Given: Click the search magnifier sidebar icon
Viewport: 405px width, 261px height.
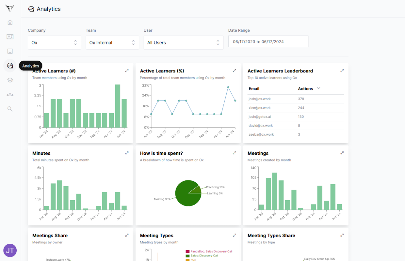Looking at the screenshot, I should point(10,109).
